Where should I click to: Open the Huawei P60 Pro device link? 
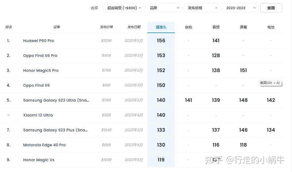[x=39, y=41]
